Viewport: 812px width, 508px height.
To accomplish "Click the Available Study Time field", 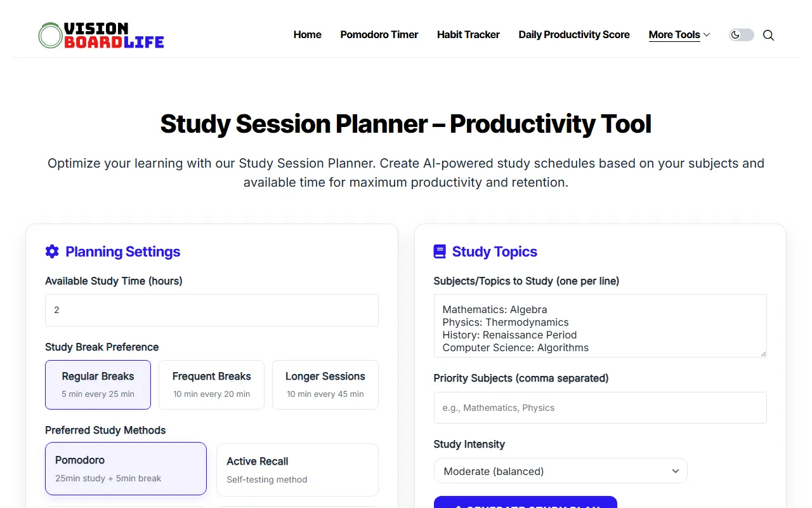I will pyautogui.click(x=211, y=310).
